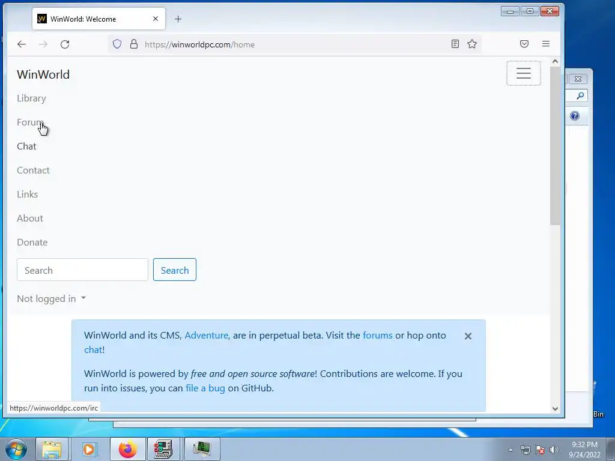Close the WinWorld: Welcome tab
The image size is (615, 461).
[156, 19]
